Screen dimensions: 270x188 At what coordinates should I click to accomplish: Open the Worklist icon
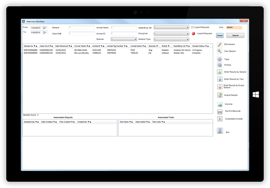click(x=220, y=104)
